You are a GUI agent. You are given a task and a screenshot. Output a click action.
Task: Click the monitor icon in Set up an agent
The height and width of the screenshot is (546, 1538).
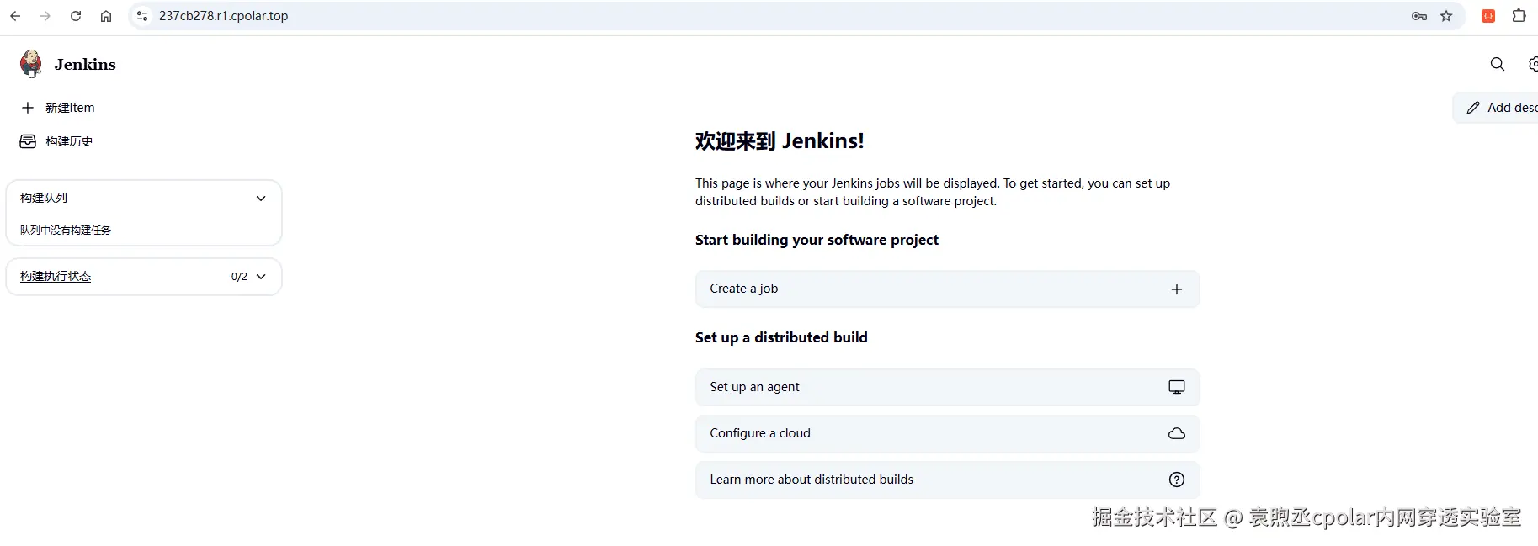[x=1177, y=387]
